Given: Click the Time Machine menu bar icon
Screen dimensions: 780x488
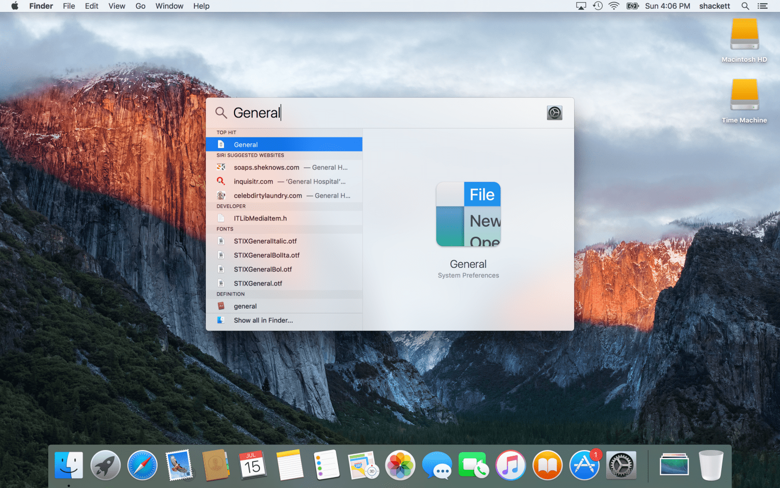Looking at the screenshot, I should point(598,6).
